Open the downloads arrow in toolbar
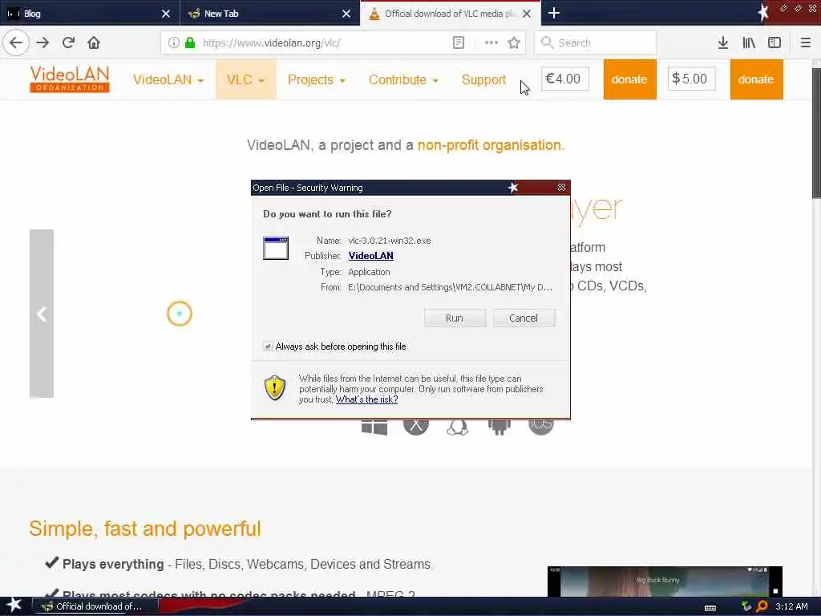Image resolution: width=821 pixels, height=616 pixels. [723, 43]
